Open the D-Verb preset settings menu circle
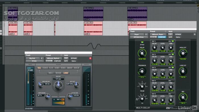Screen dimensions: 199x112 coord(61,55)
